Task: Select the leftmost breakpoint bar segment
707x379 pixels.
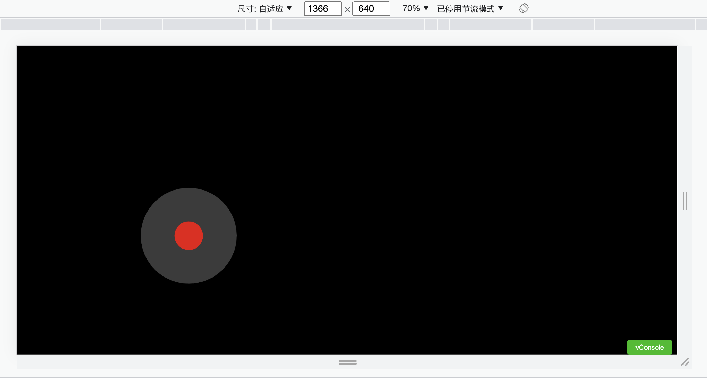Action: click(50, 25)
